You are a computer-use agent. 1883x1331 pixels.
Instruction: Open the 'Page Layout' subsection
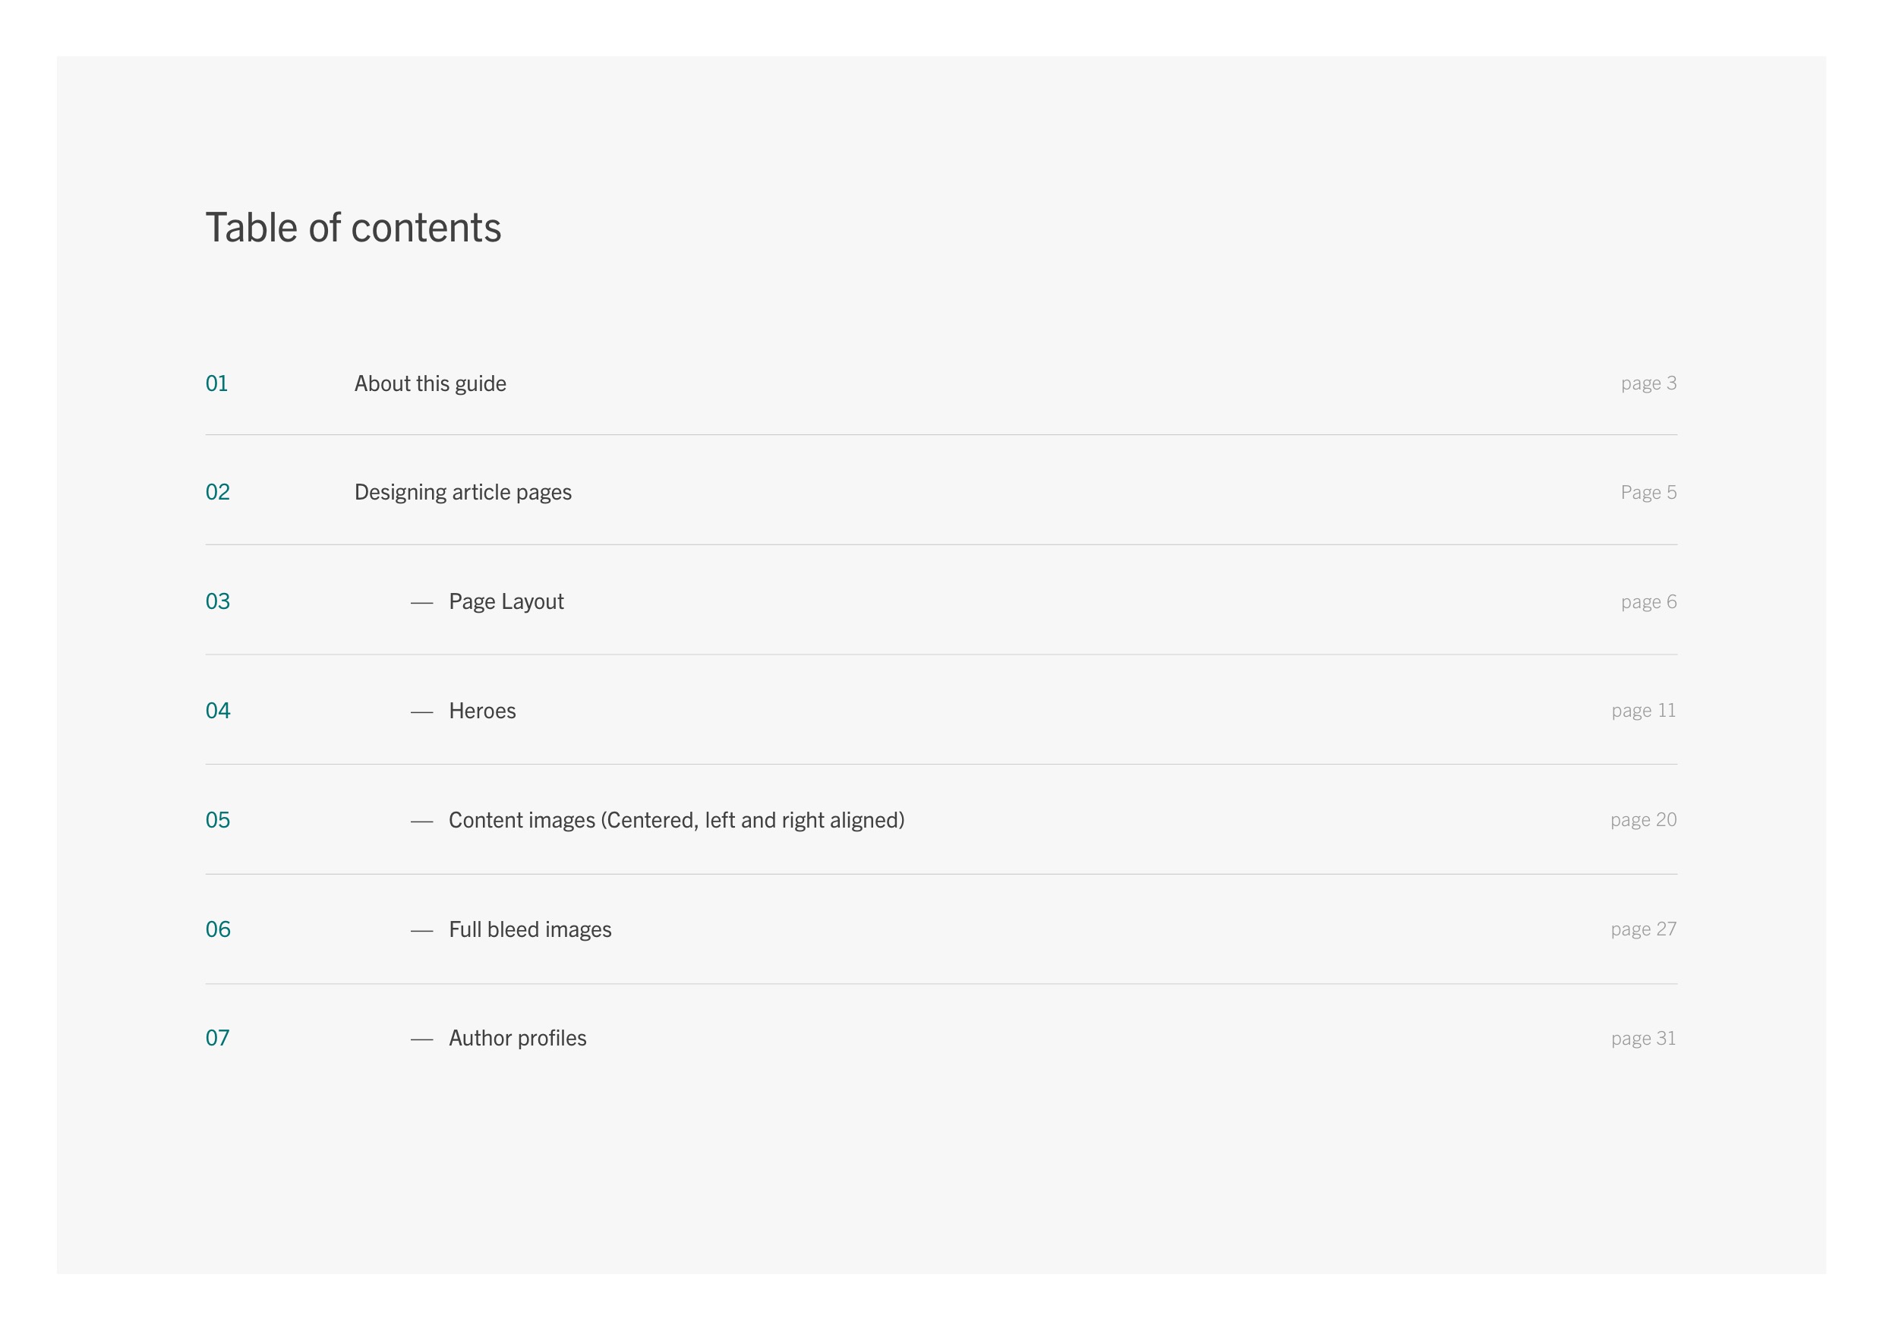506,602
